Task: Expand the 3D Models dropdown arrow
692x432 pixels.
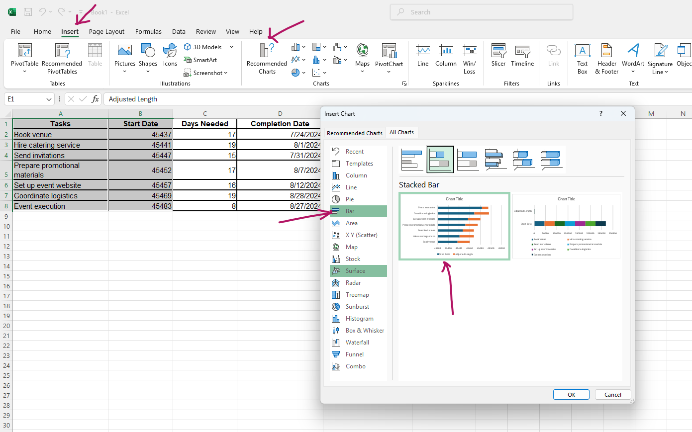Action: point(231,47)
